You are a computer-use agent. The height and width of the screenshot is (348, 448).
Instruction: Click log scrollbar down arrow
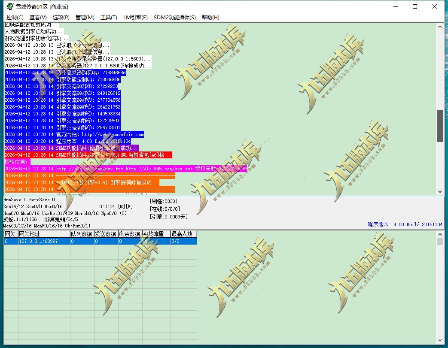pos(440,192)
